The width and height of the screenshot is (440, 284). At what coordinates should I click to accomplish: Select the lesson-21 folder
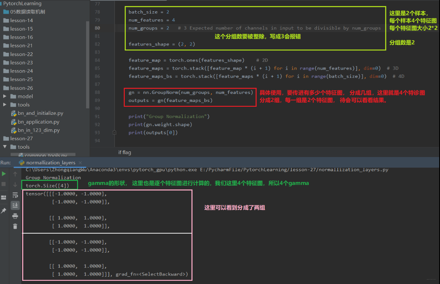21,46
